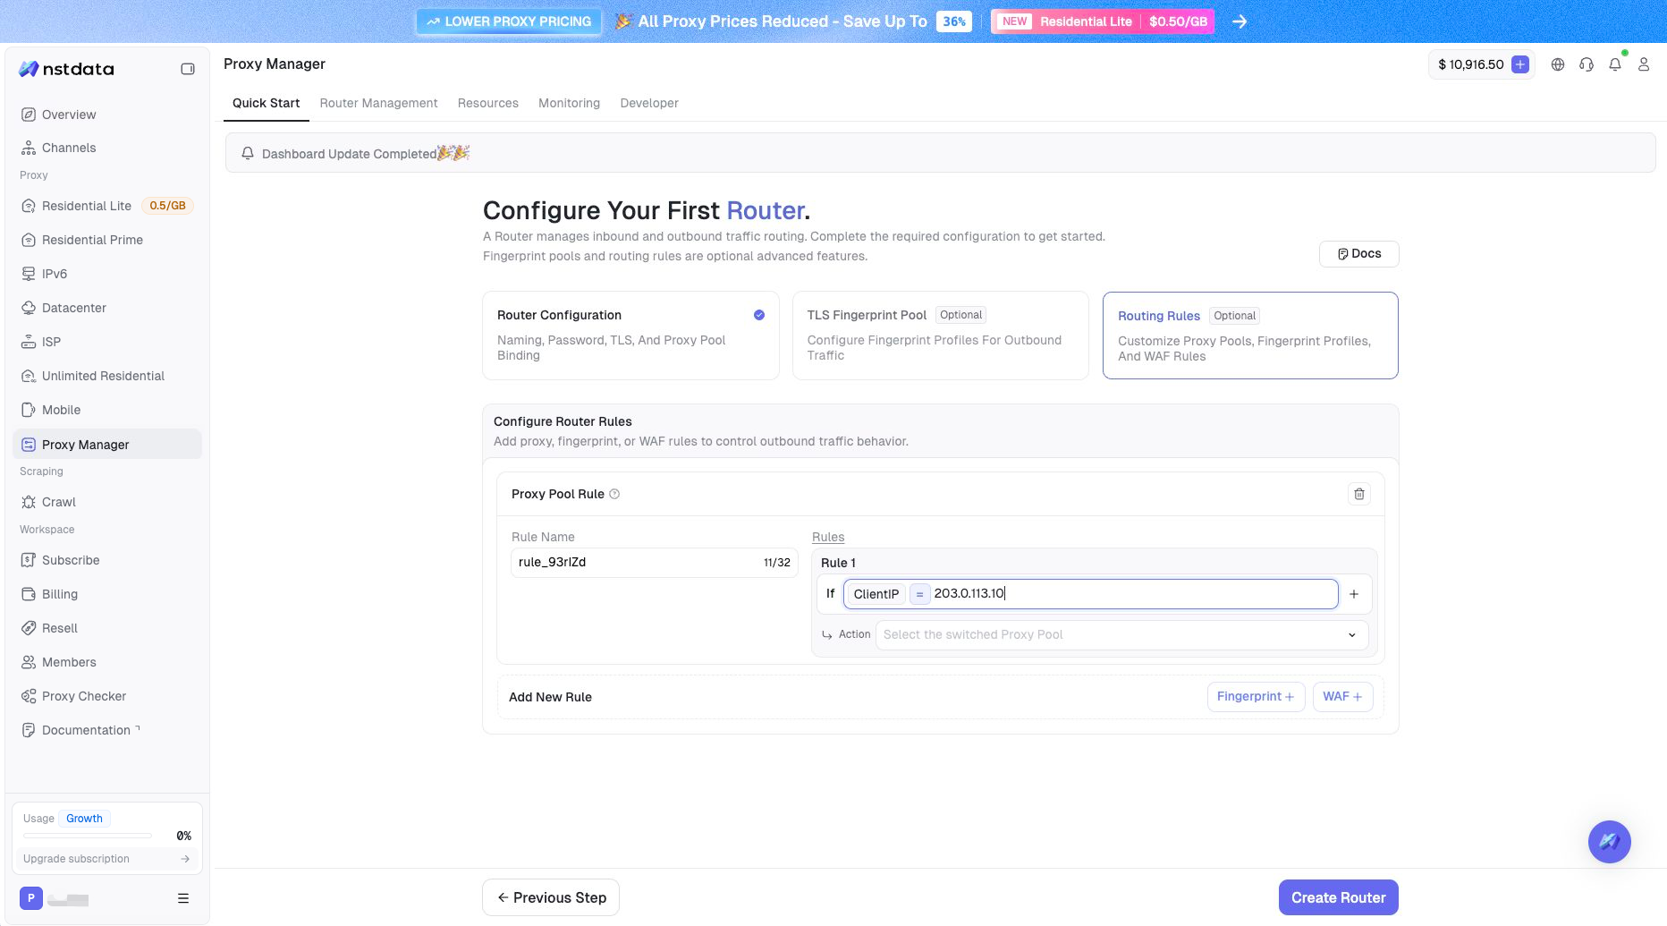
Task: Open Proxy Pool Rule help icon
Action: tap(614, 494)
